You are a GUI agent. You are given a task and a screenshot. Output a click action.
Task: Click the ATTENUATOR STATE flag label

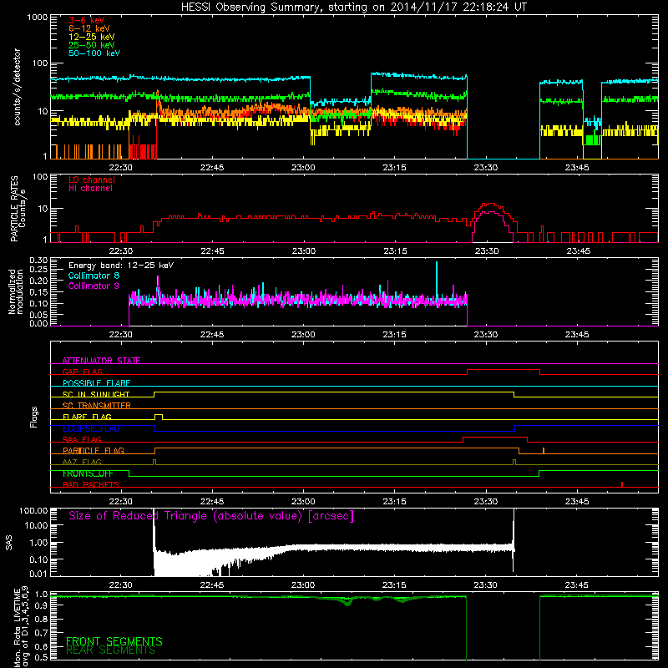(101, 361)
